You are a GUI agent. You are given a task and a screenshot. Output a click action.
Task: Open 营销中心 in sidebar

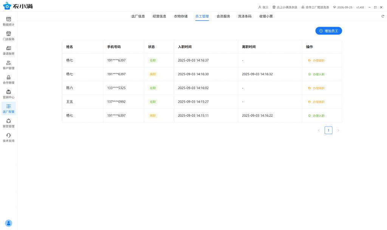[x=8, y=94]
